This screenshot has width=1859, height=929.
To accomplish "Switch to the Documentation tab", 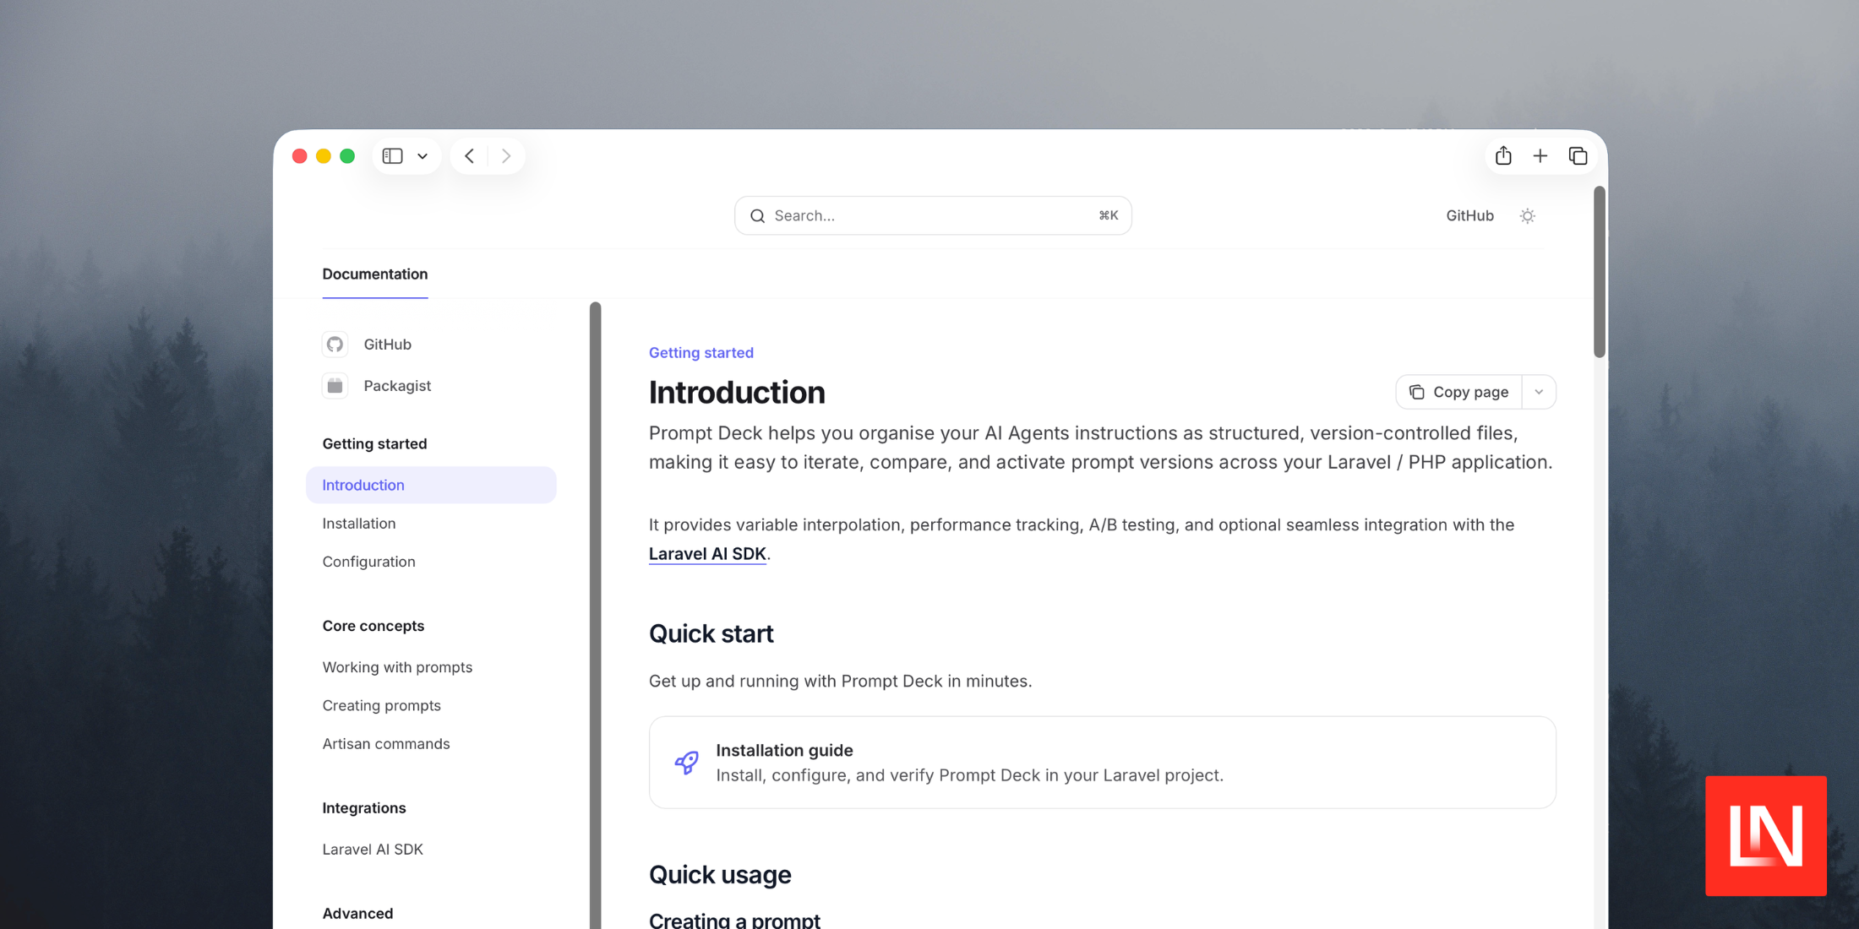I will (x=374, y=274).
